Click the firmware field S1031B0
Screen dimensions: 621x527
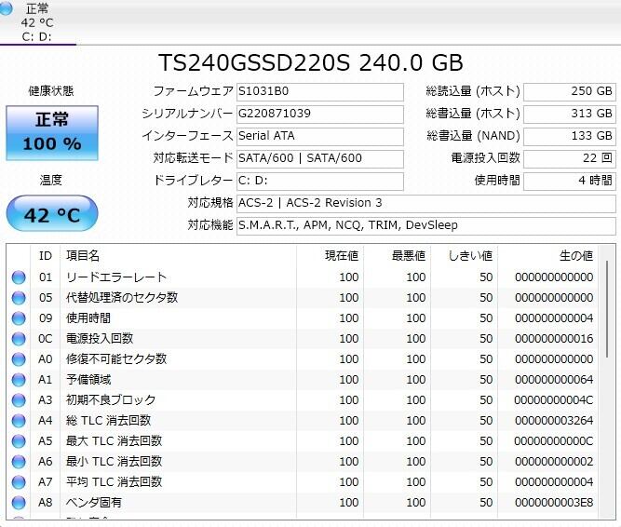tap(319, 91)
